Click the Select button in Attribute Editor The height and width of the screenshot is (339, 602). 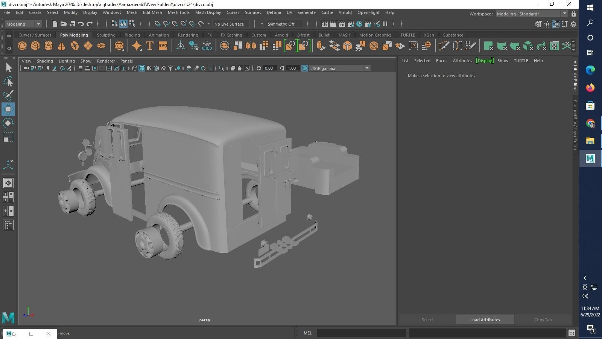tap(427, 320)
